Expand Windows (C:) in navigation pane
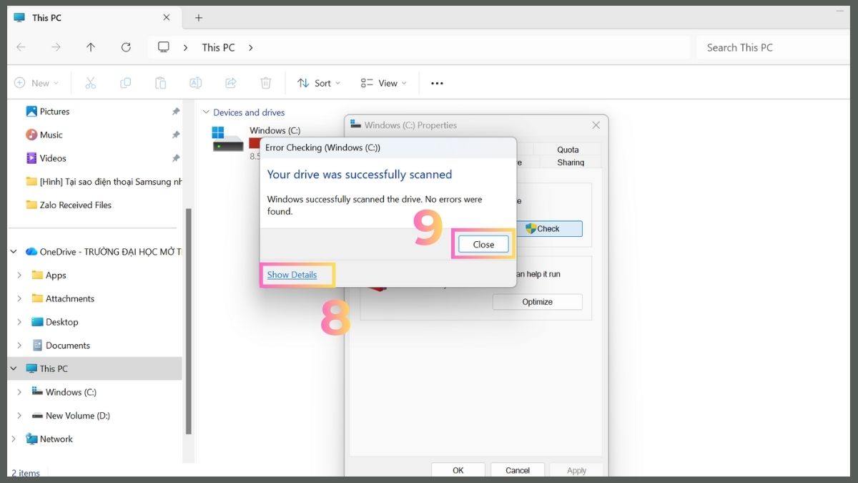The width and height of the screenshot is (858, 483). click(x=19, y=392)
